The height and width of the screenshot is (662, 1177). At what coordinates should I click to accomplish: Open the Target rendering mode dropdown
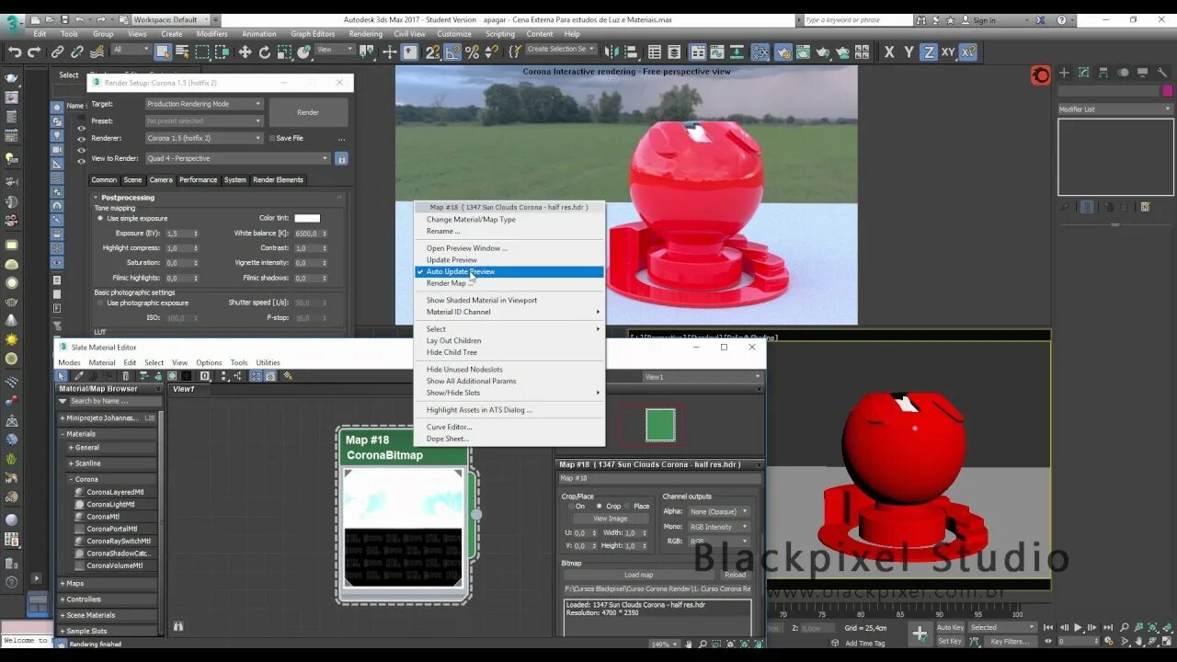[x=204, y=104]
